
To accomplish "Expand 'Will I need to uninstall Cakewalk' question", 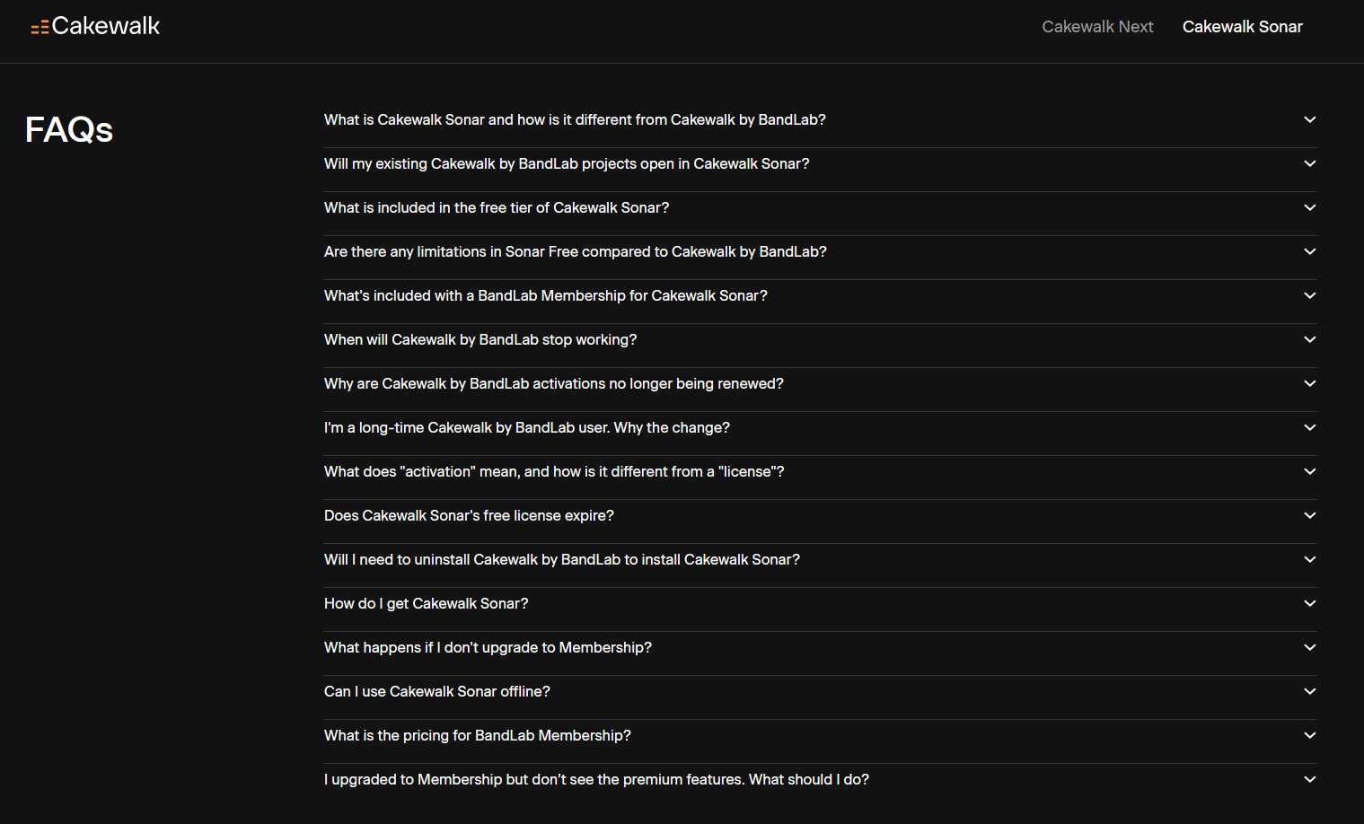I will (x=820, y=559).
